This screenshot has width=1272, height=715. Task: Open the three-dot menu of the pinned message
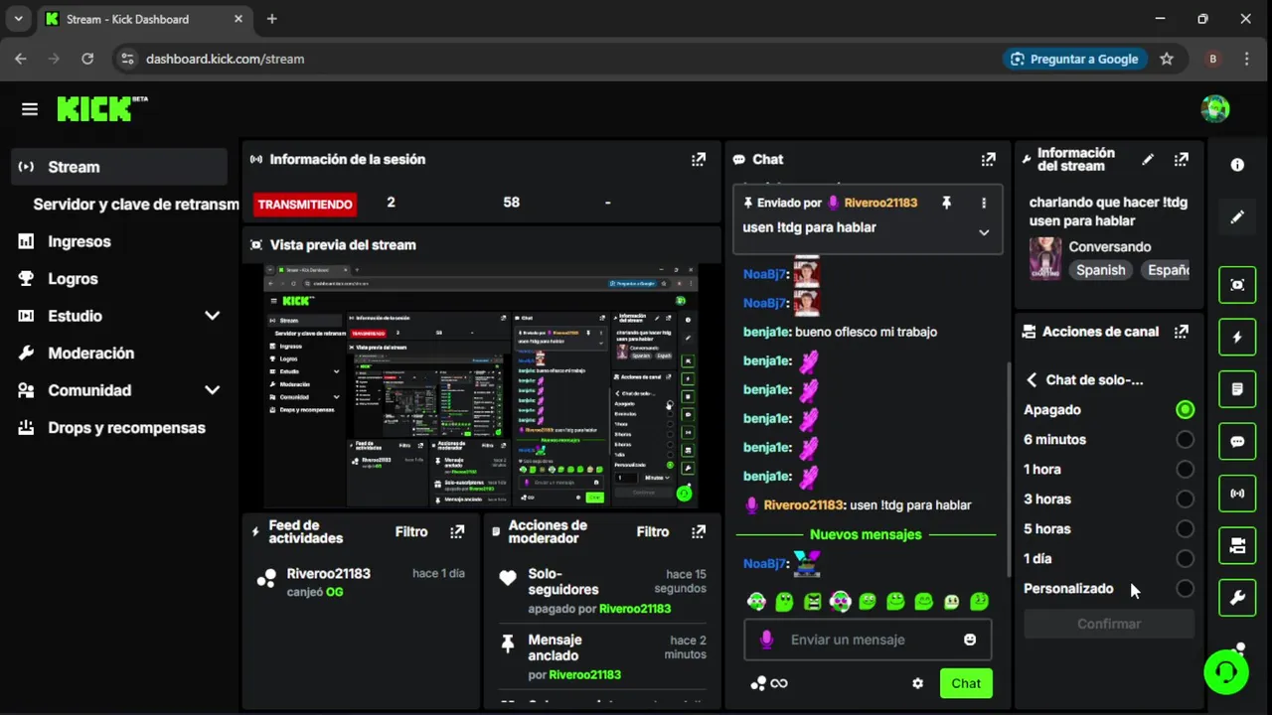point(984,203)
